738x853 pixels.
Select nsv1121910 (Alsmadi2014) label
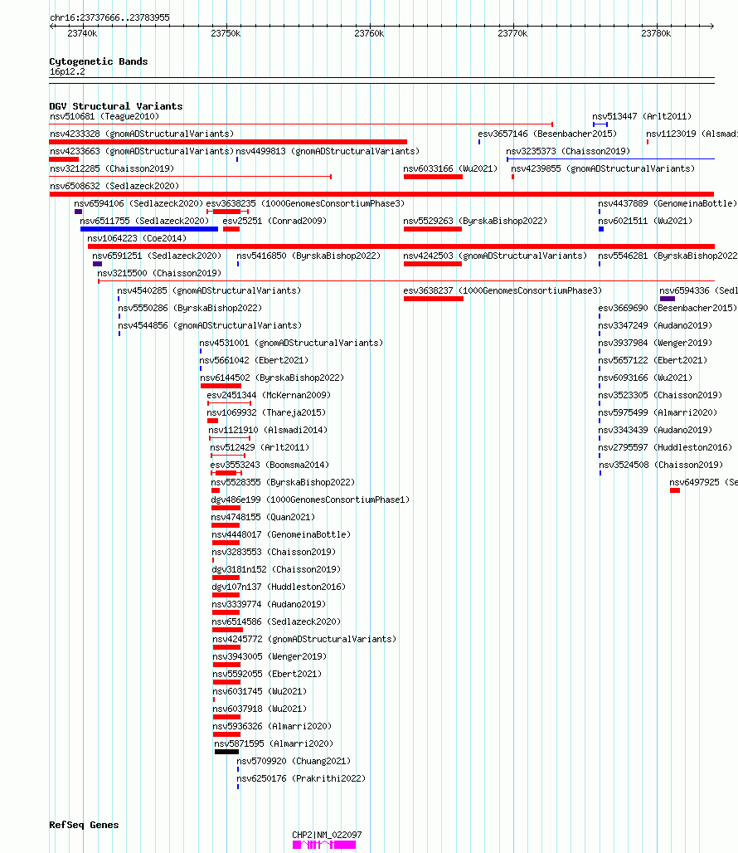click(268, 430)
